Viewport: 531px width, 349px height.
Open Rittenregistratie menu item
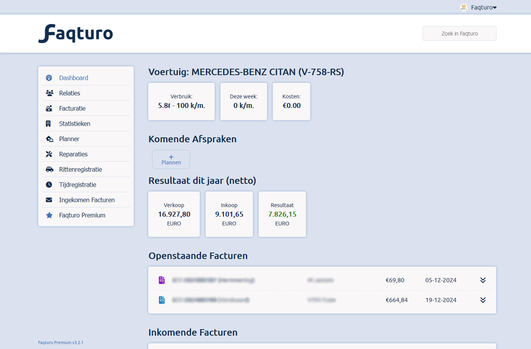coord(86,169)
